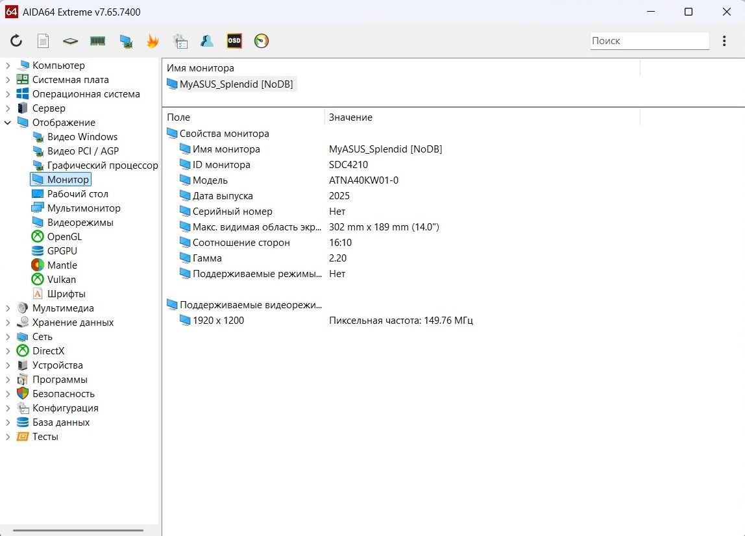Select Графический процессор in the tree

coord(102,165)
